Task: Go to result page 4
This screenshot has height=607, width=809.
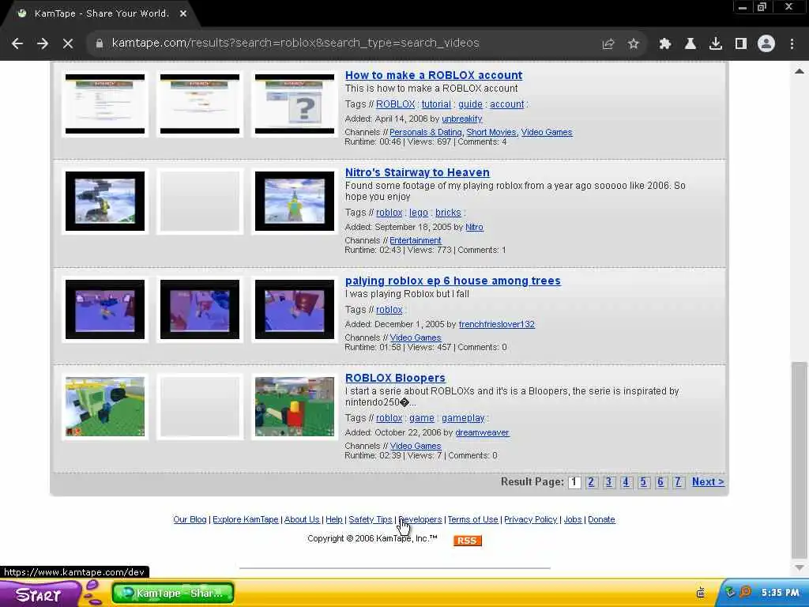Action: coord(626,482)
